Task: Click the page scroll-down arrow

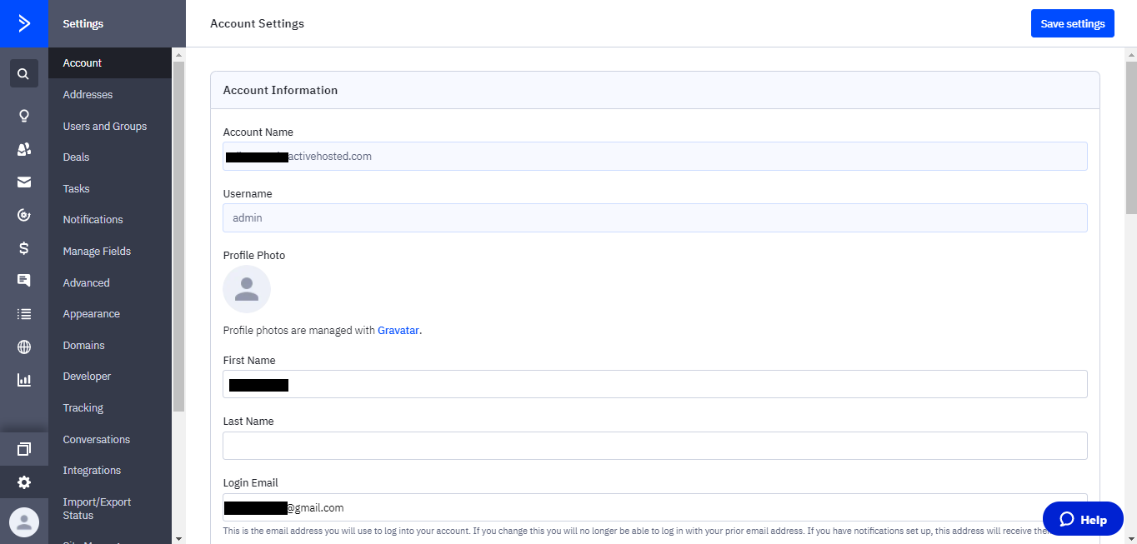Action: pyautogui.click(x=1131, y=538)
